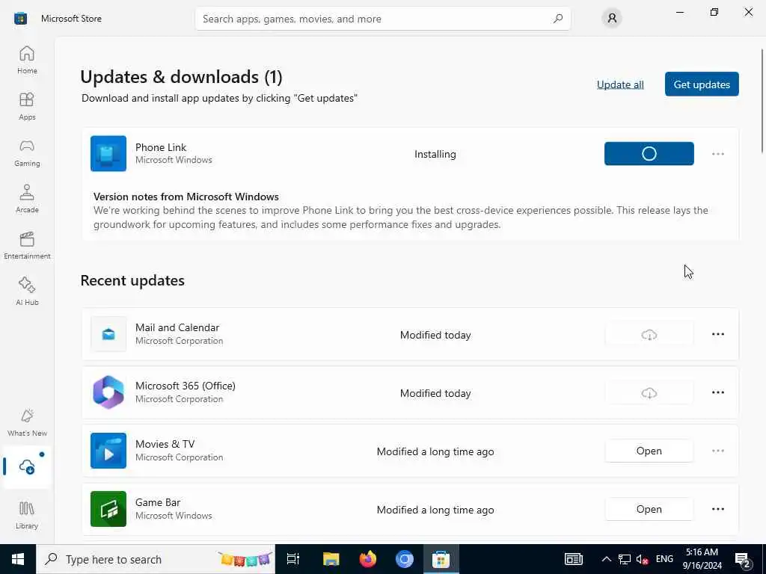Select the Downloads cloud icon in sidebar
766x574 pixels.
pos(27,466)
